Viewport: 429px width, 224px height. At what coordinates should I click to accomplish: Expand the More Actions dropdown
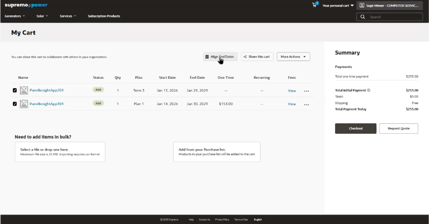tap(293, 56)
